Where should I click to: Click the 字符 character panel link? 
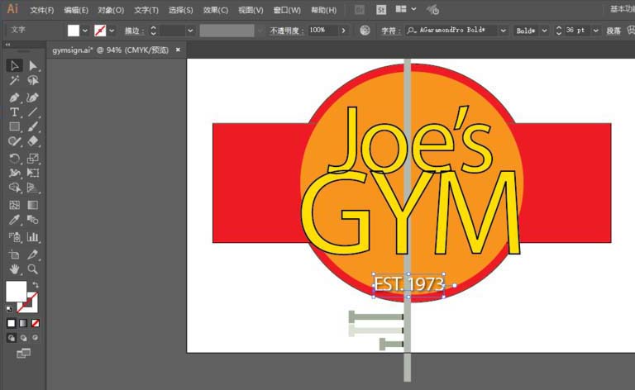[x=390, y=31]
